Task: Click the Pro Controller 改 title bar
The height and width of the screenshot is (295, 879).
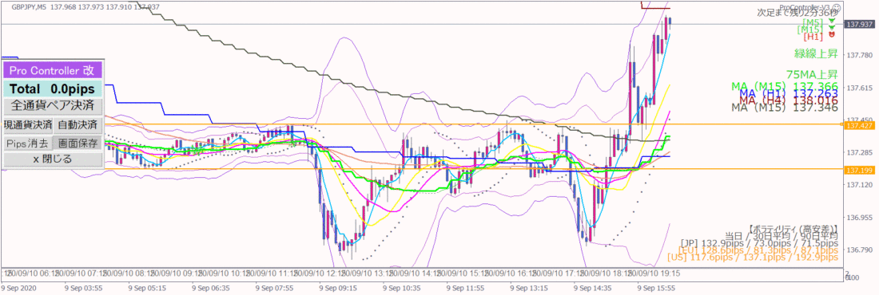Action: (x=53, y=70)
